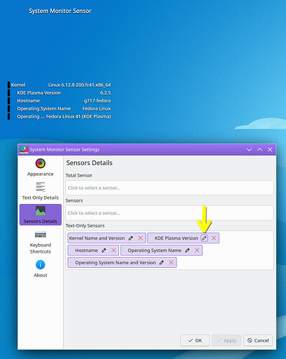The image size is (286, 359).
Task: Edit the Hostname sensor label
Action: 104,251
